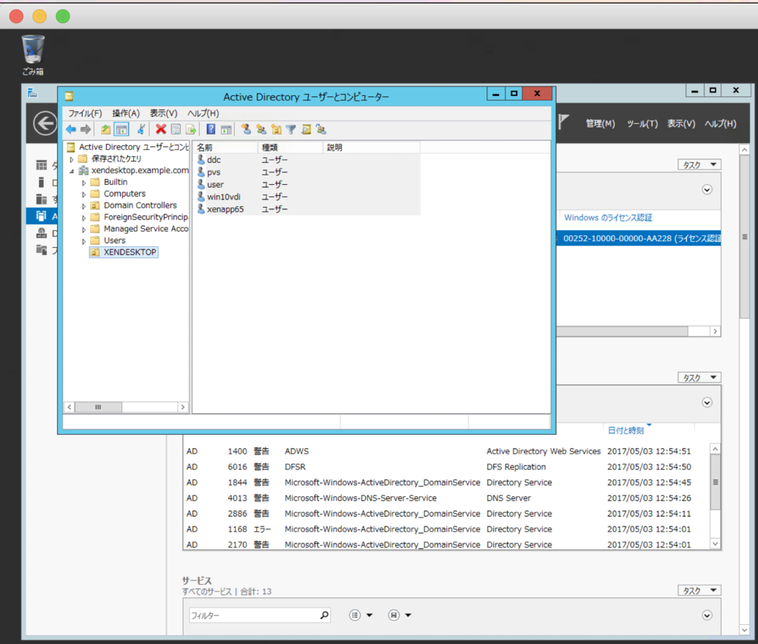Collapse the xendesktop.example.com domain node
758x644 pixels.
click(72, 171)
